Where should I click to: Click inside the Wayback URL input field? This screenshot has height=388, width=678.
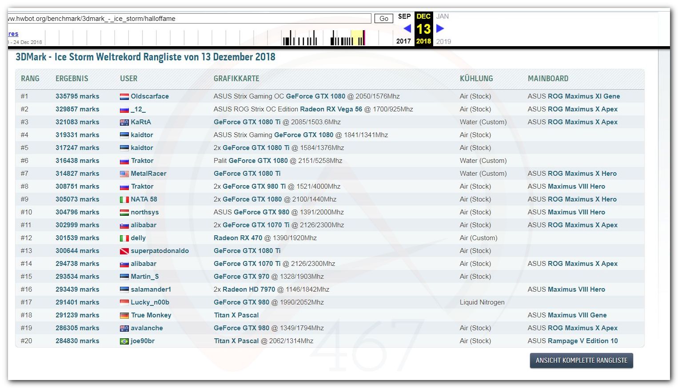pos(189,19)
